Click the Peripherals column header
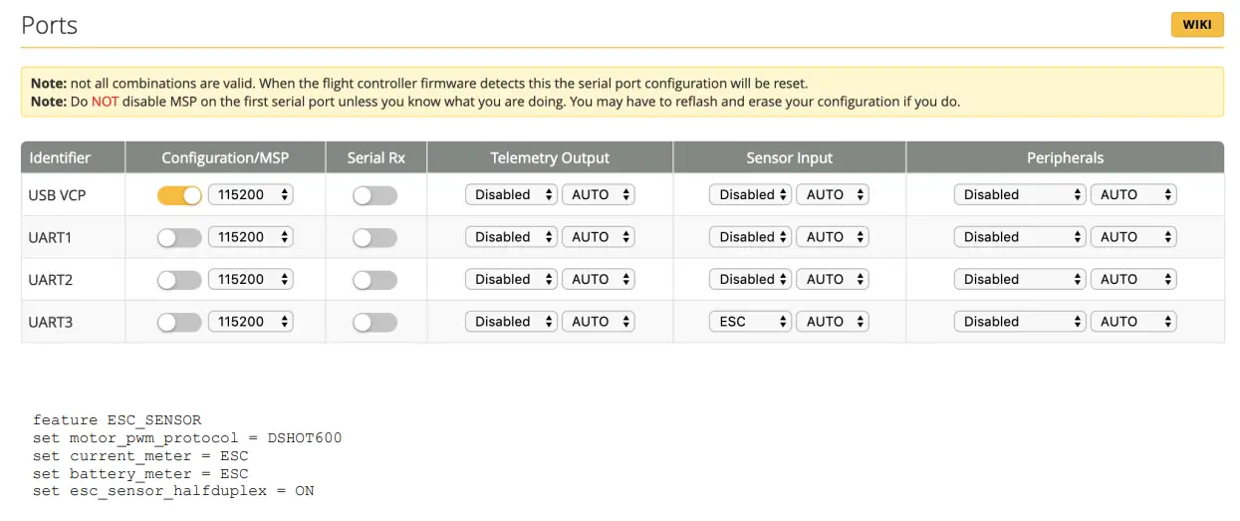This screenshot has width=1240, height=521. point(1065,157)
